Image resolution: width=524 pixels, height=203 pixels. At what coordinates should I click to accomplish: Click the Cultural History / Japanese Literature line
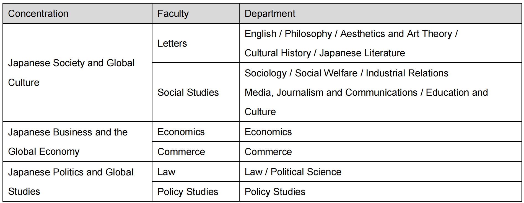pyautogui.click(x=325, y=53)
